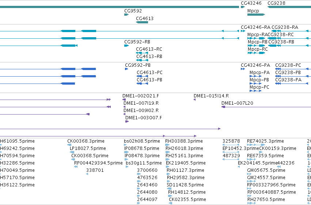
Task: Select protein CG43246-PA
Action: 255,65
